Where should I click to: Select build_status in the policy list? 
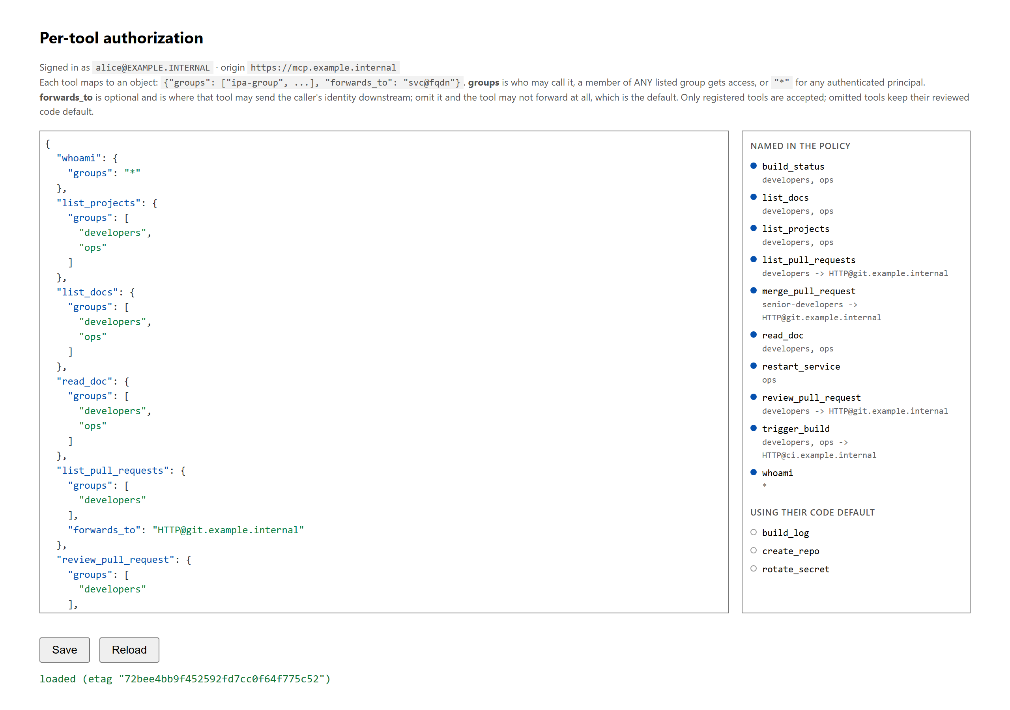point(793,166)
